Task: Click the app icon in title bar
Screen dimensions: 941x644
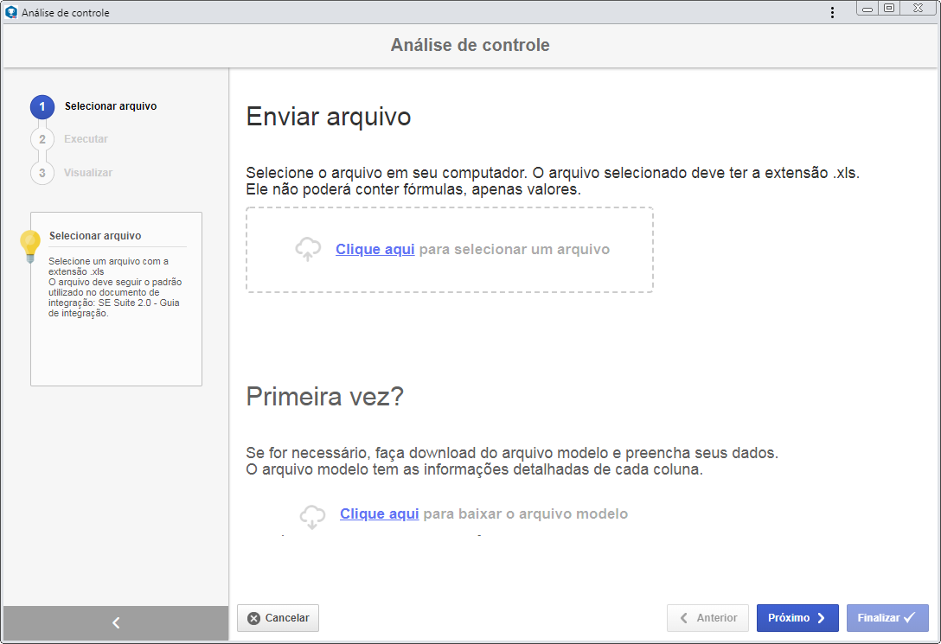Action: pos(10,12)
